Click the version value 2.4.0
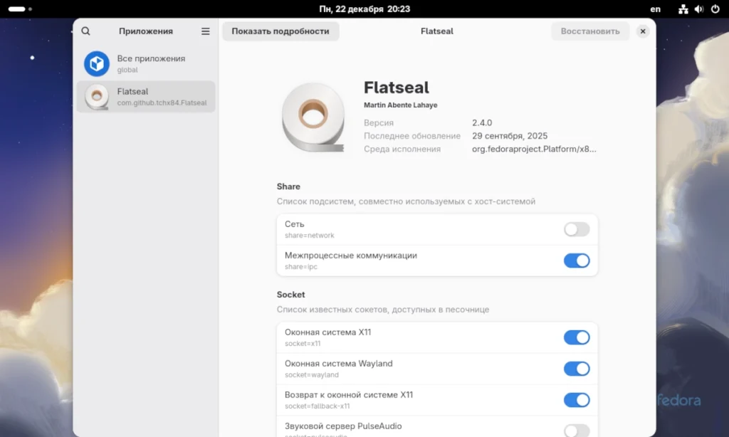 pyautogui.click(x=482, y=122)
